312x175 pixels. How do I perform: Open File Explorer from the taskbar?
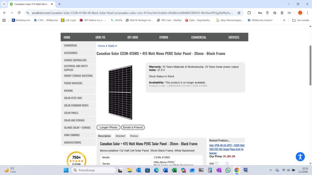(130, 170)
